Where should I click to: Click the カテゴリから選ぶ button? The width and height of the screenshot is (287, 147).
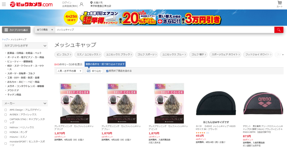click(x=16, y=30)
